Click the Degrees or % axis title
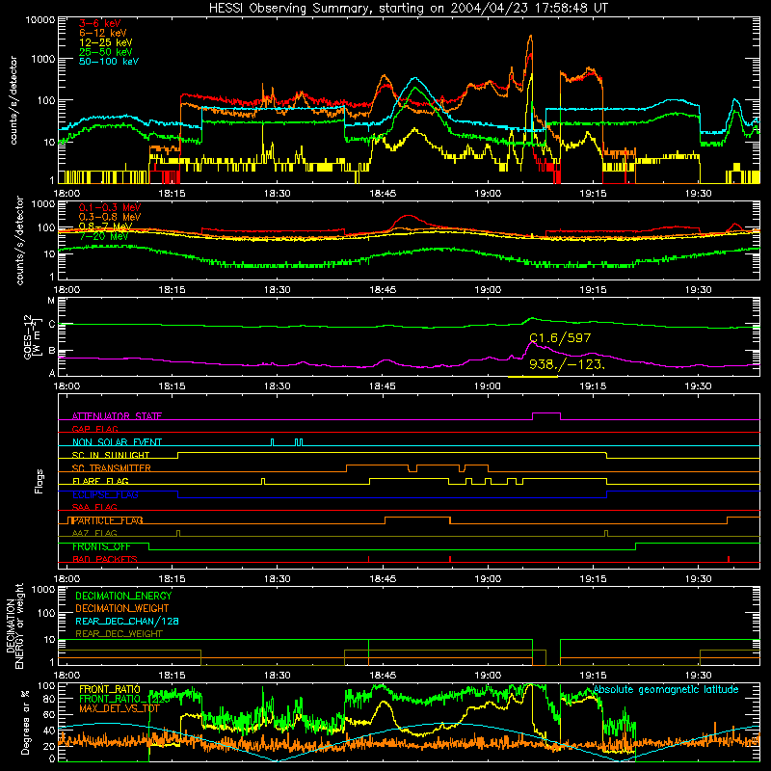Screen dimensions: 771x771 (x=25, y=722)
